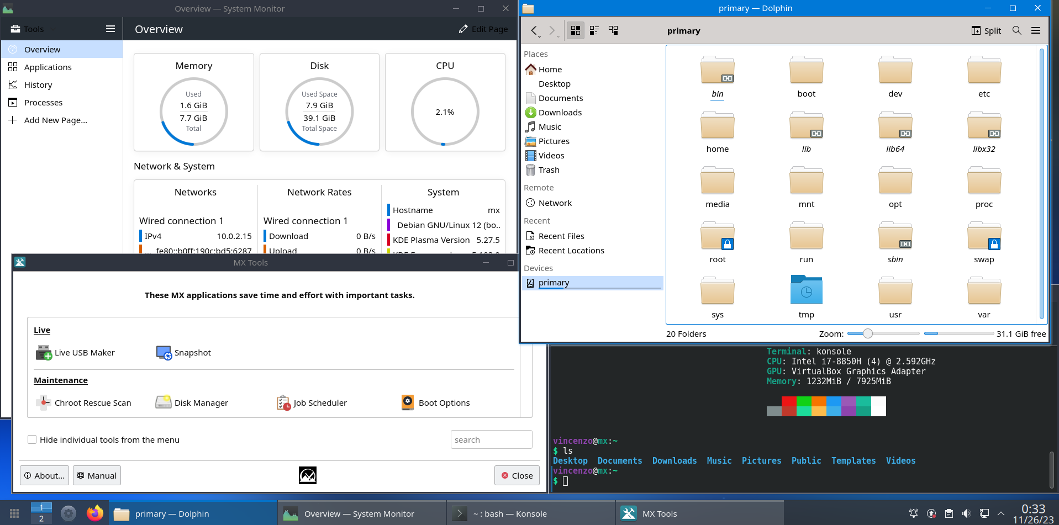Viewport: 1059px width, 525px height.
Task: Close the MX Tools dialog
Action: tap(517, 476)
